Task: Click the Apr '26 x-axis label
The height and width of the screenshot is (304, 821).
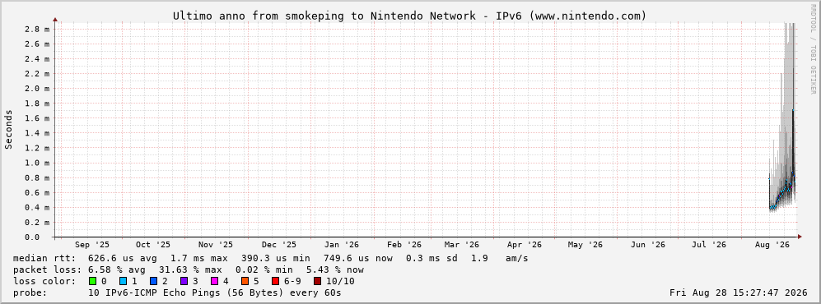Action: 525,245
